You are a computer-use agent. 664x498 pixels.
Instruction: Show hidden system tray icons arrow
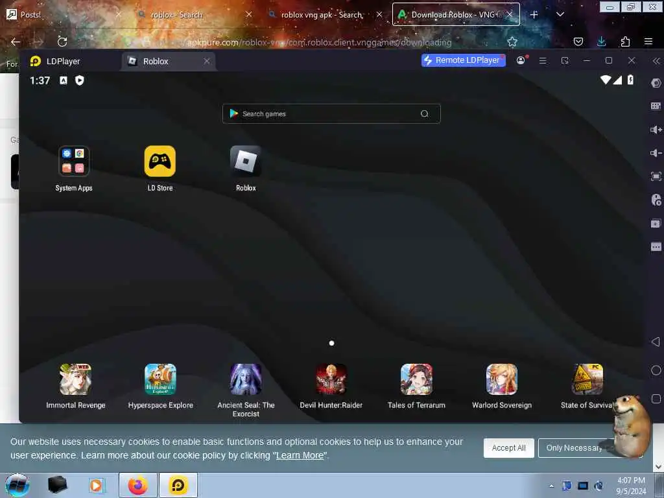551,486
